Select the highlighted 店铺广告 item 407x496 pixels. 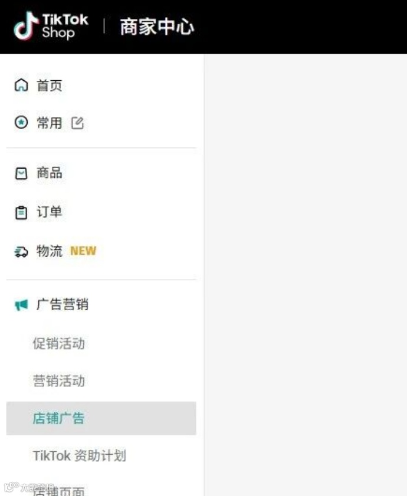pos(101,418)
